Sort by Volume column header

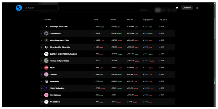[x=113, y=20]
